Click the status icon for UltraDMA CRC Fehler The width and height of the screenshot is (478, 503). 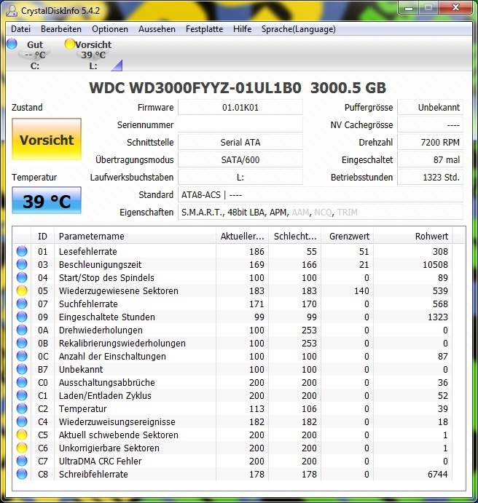pyautogui.click(x=22, y=461)
